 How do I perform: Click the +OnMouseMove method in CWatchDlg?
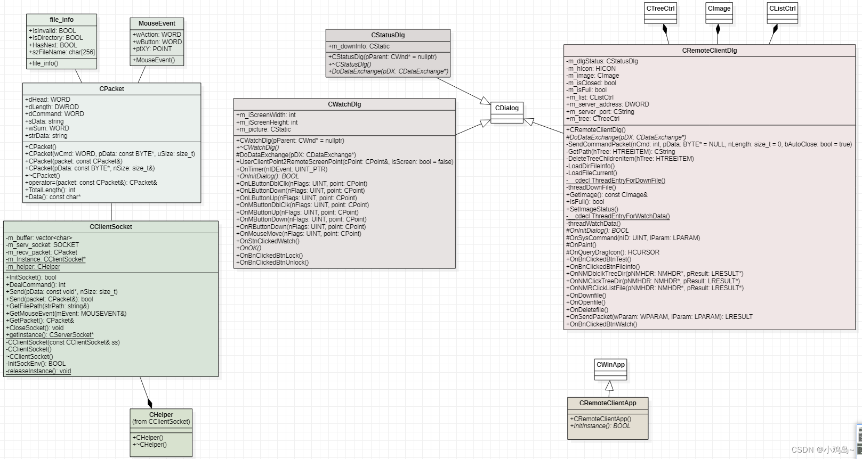(299, 234)
